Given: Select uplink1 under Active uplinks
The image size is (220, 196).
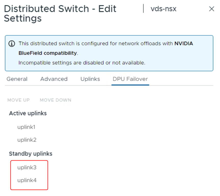Looking at the screenshot, I should click(26, 127).
